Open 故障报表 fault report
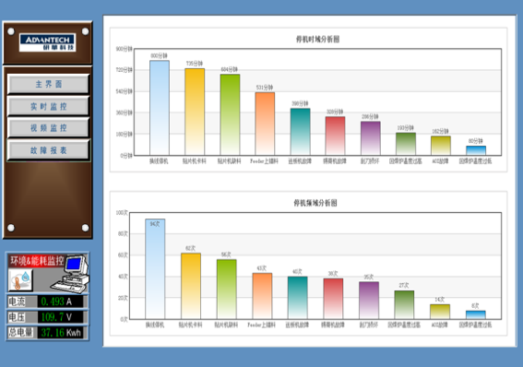The width and height of the screenshot is (523, 367). (49, 150)
